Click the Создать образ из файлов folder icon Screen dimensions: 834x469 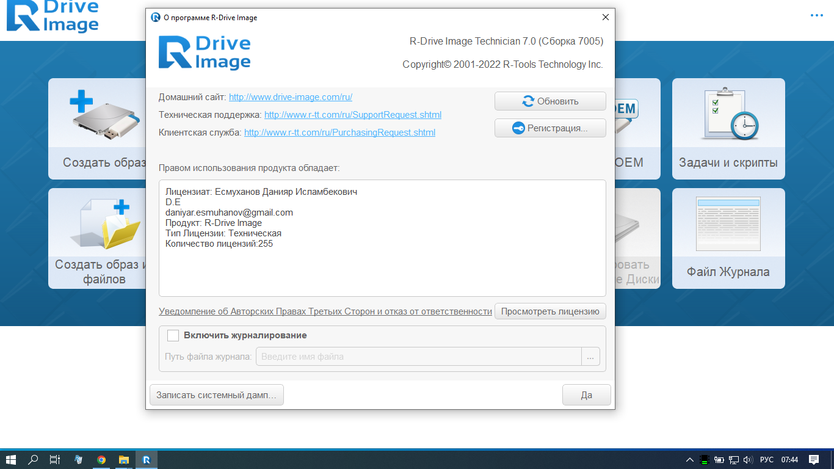click(x=105, y=225)
